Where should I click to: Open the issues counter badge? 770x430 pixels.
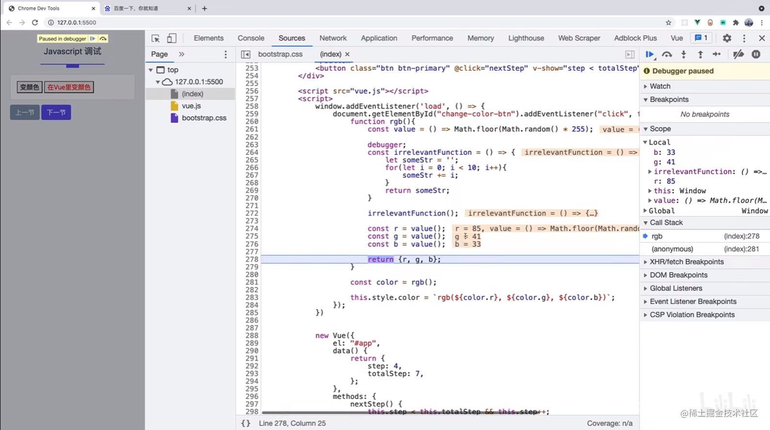click(701, 38)
